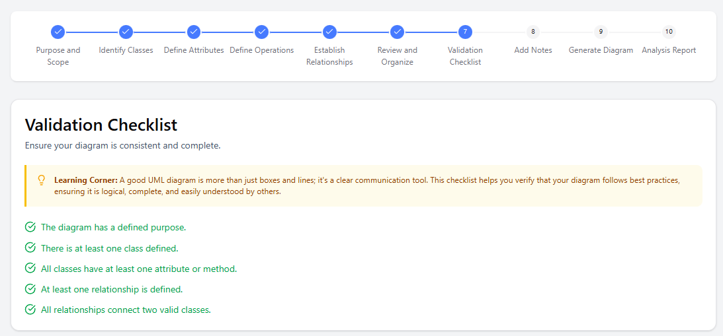Select the Identify Classes step checkmark circle
This screenshot has height=336, width=723.
pos(126,32)
